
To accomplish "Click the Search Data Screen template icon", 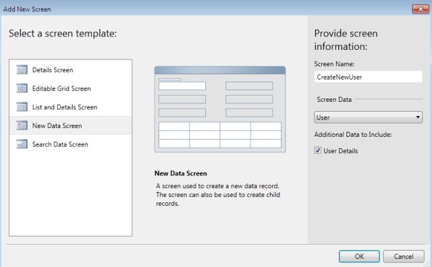I will click(x=22, y=144).
